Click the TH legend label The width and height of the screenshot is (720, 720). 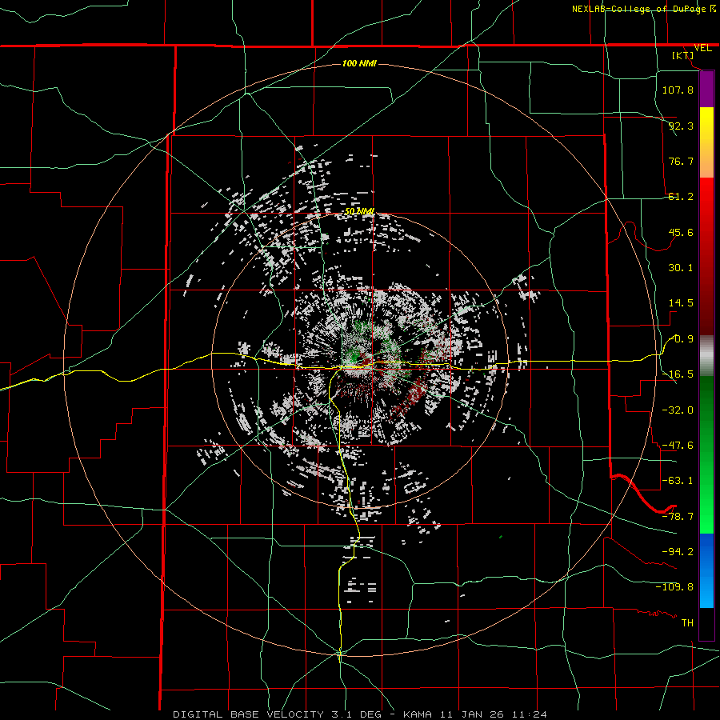pos(687,622)
